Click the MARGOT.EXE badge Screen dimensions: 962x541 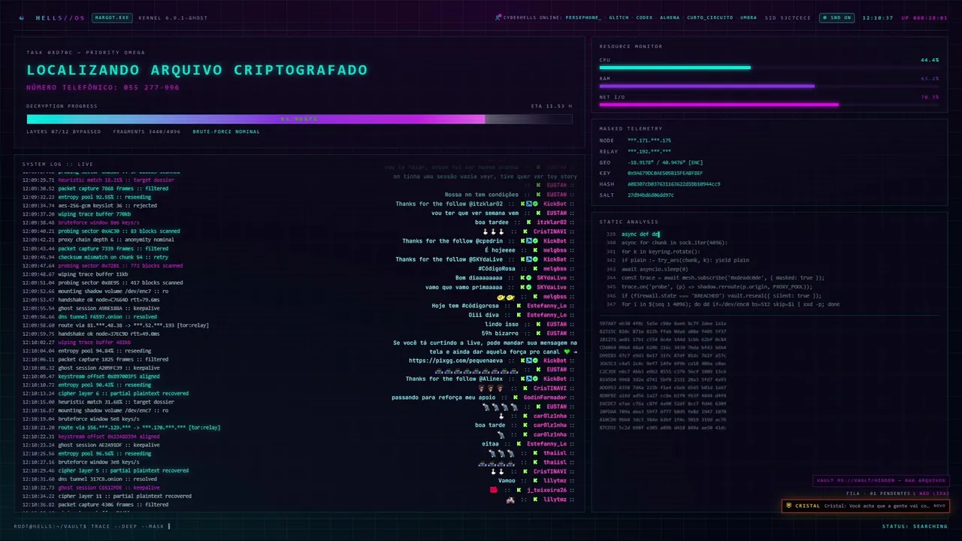click(112, 17)
